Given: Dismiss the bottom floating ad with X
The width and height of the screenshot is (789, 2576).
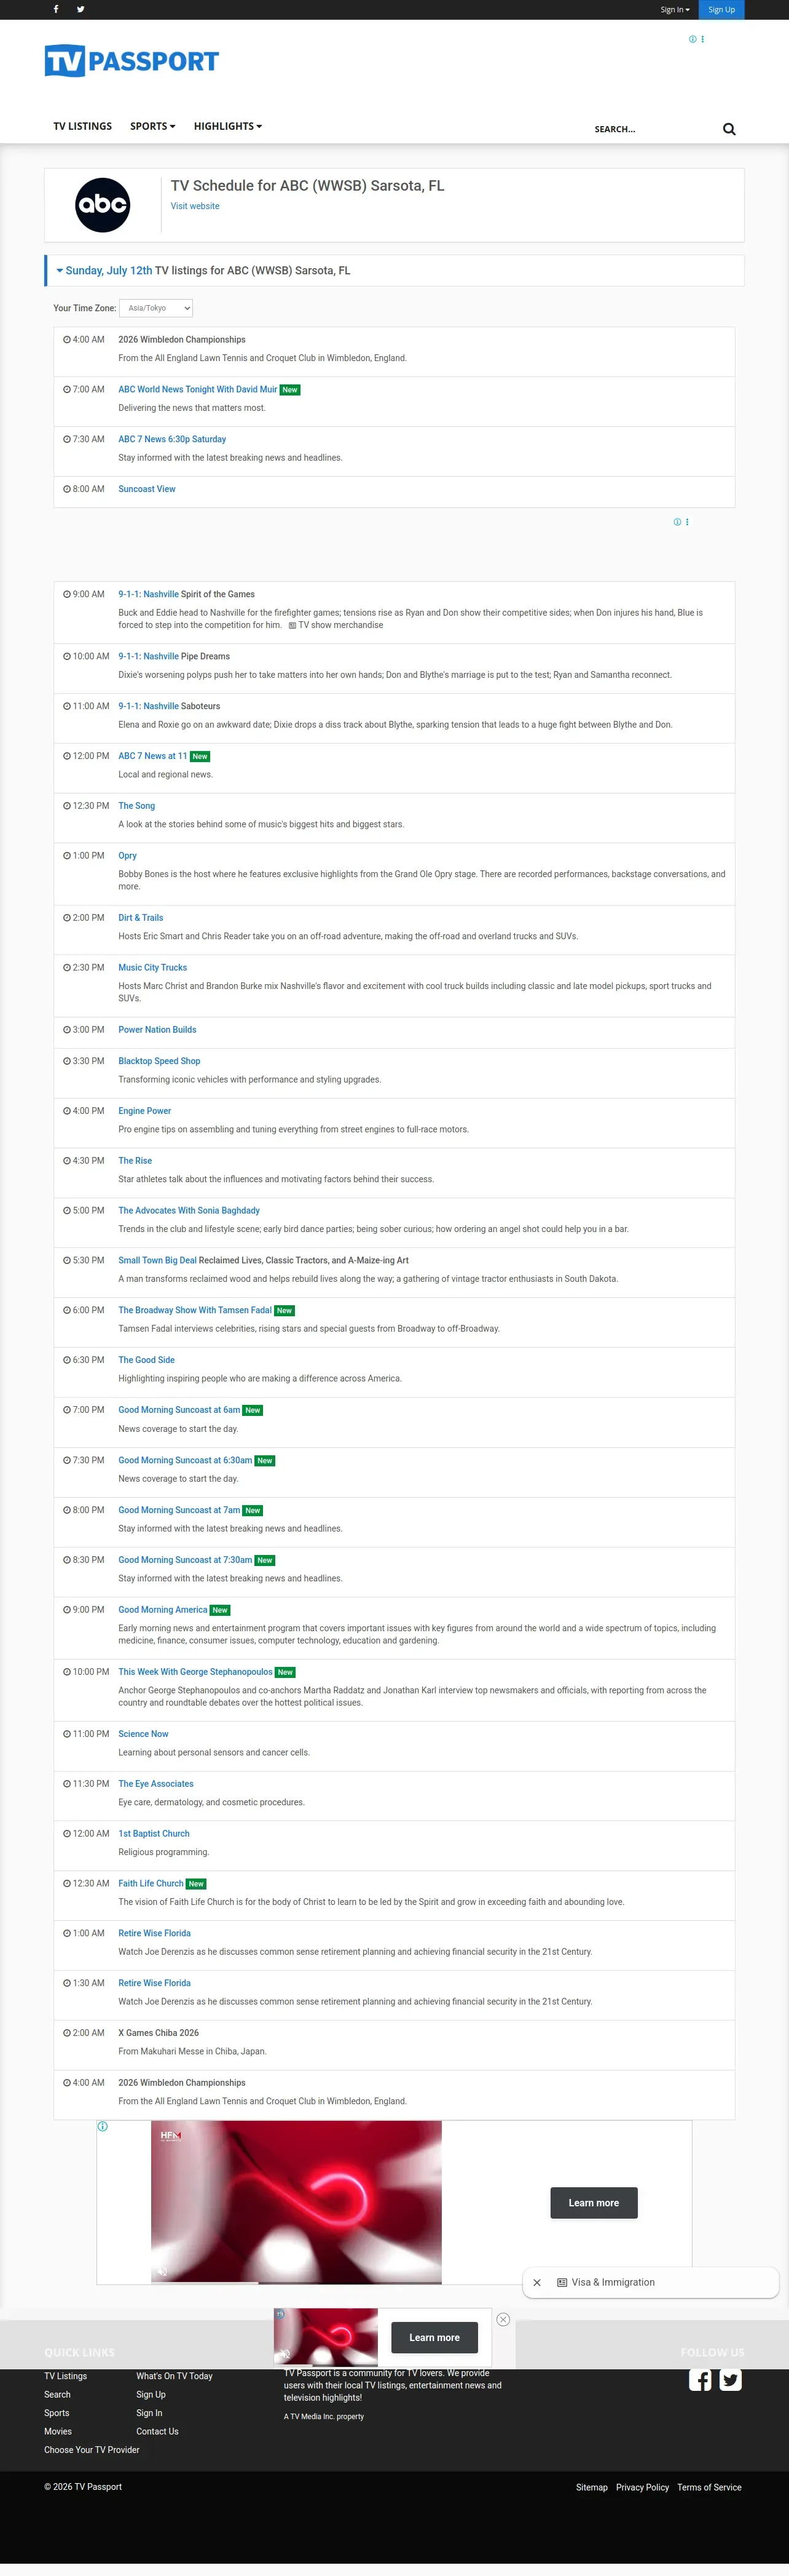Looking at the screenshot, I should click(x=503, y=2320).
